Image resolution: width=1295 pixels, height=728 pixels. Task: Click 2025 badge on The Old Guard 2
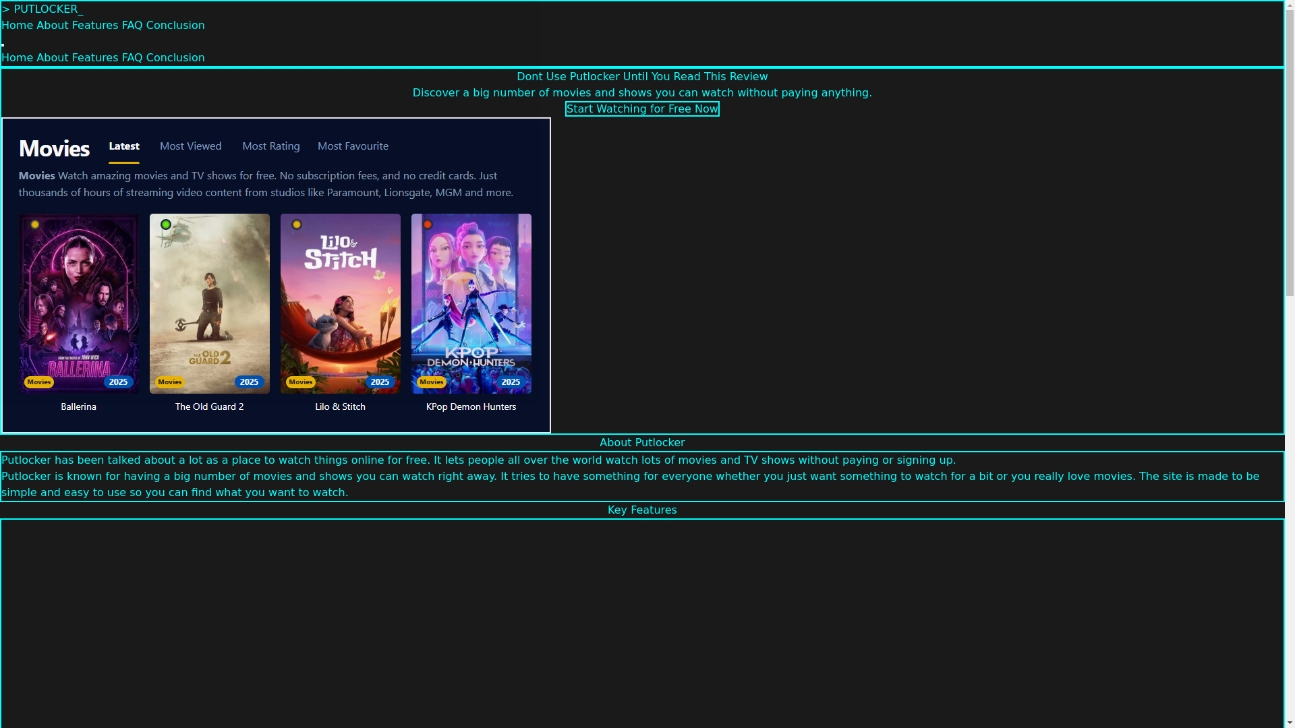coord(250,382)
